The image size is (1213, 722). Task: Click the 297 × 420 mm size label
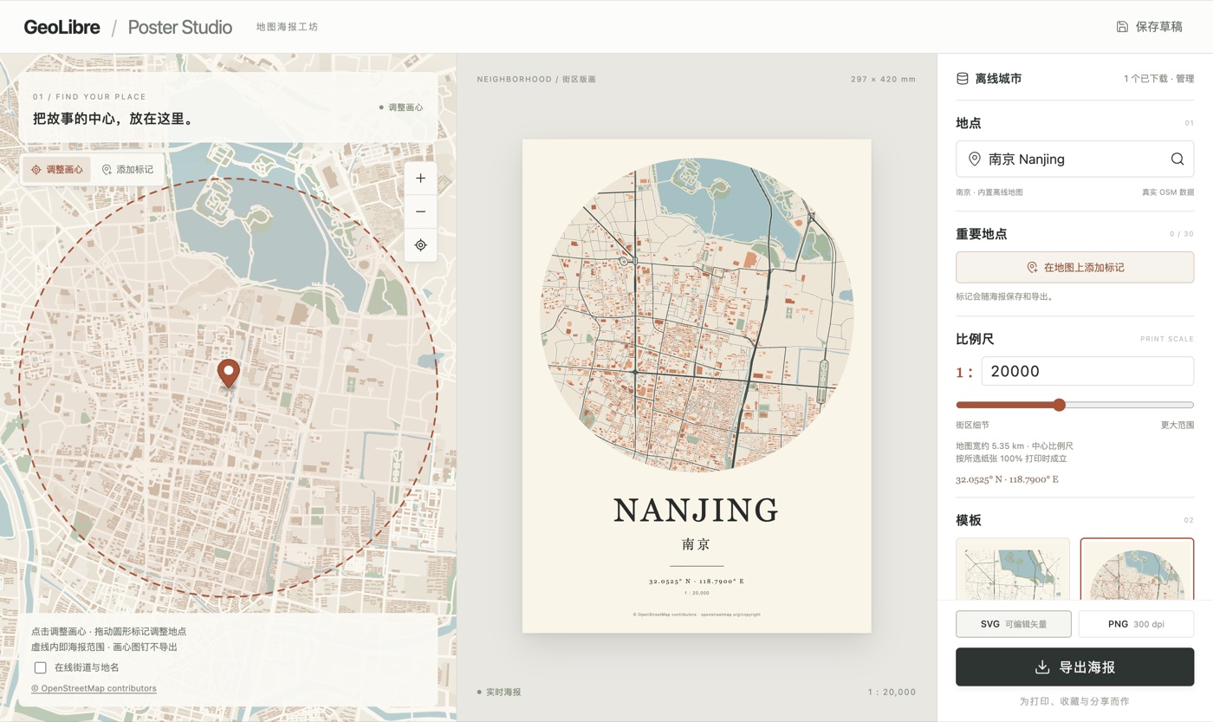pos(883,79)
